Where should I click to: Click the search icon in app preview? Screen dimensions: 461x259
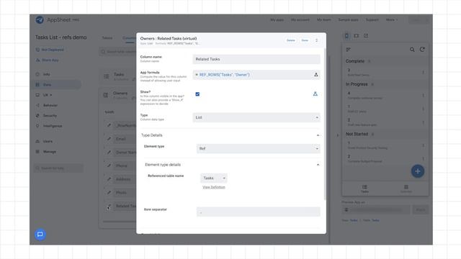click(412, 50)
